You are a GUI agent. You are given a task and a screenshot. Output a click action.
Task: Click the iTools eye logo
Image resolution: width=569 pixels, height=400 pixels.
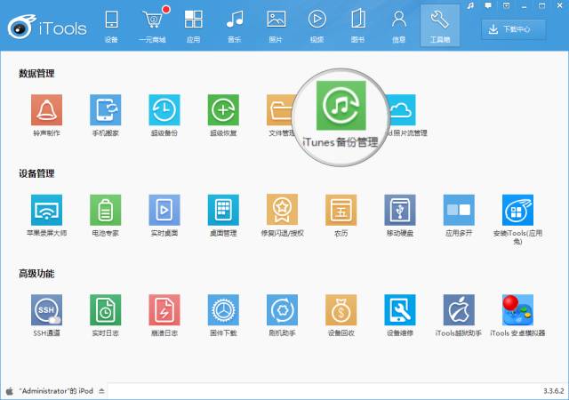pos(21,27)
